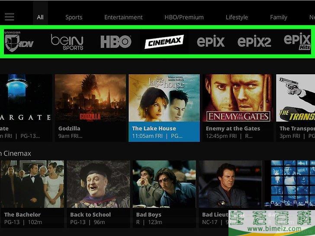This screenshot has height=236, width=315.
Task: Switch to the All tab
Action: [x=40, y=17]
